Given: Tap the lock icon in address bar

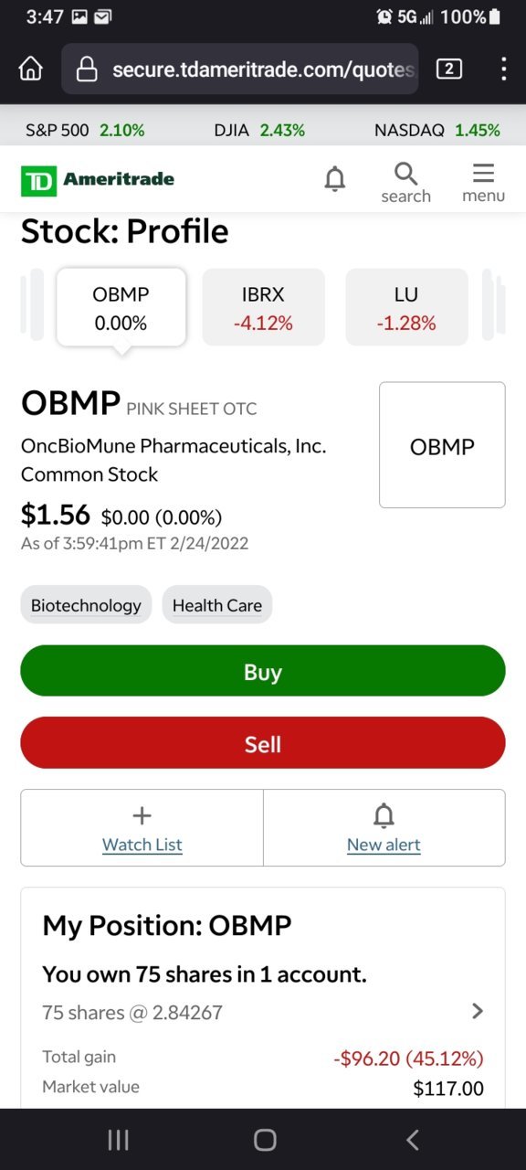Looking at the screenshot, I should coord(87,69).
